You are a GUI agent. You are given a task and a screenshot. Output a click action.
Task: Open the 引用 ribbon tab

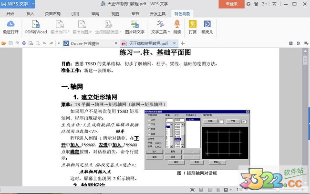[x=75, y=14]
